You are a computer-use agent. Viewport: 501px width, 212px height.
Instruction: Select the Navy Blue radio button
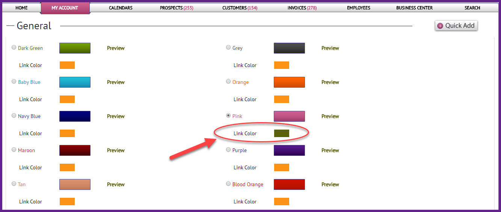(14, 116)
